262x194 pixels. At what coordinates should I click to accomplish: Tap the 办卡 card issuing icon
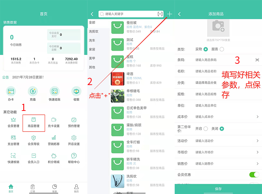(11, 94)
